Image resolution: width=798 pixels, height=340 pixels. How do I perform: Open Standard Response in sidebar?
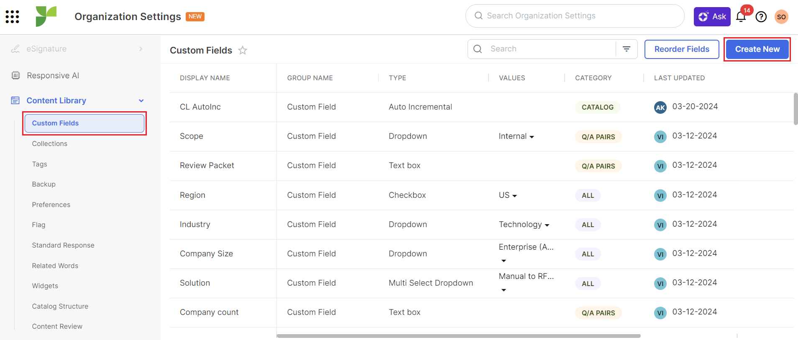pos(63,245)
